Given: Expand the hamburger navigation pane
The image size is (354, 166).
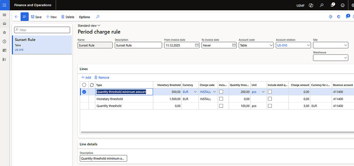Looking at the screenshot, I should pyautogui.click(x=4, y=15).
